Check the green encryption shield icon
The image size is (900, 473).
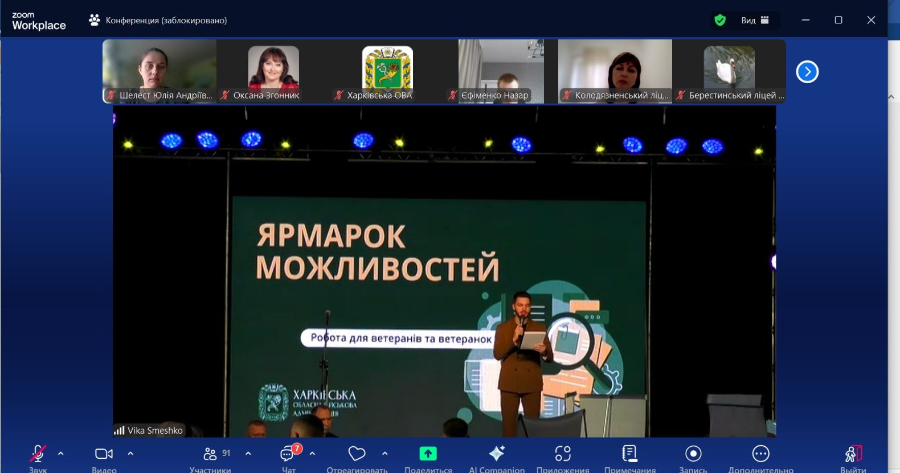(720, 21)
